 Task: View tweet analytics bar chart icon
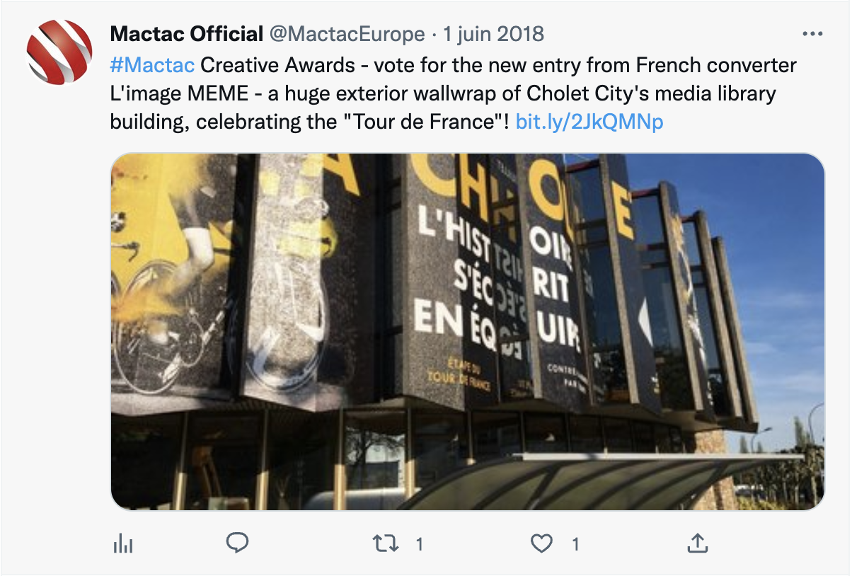[123, 543]
